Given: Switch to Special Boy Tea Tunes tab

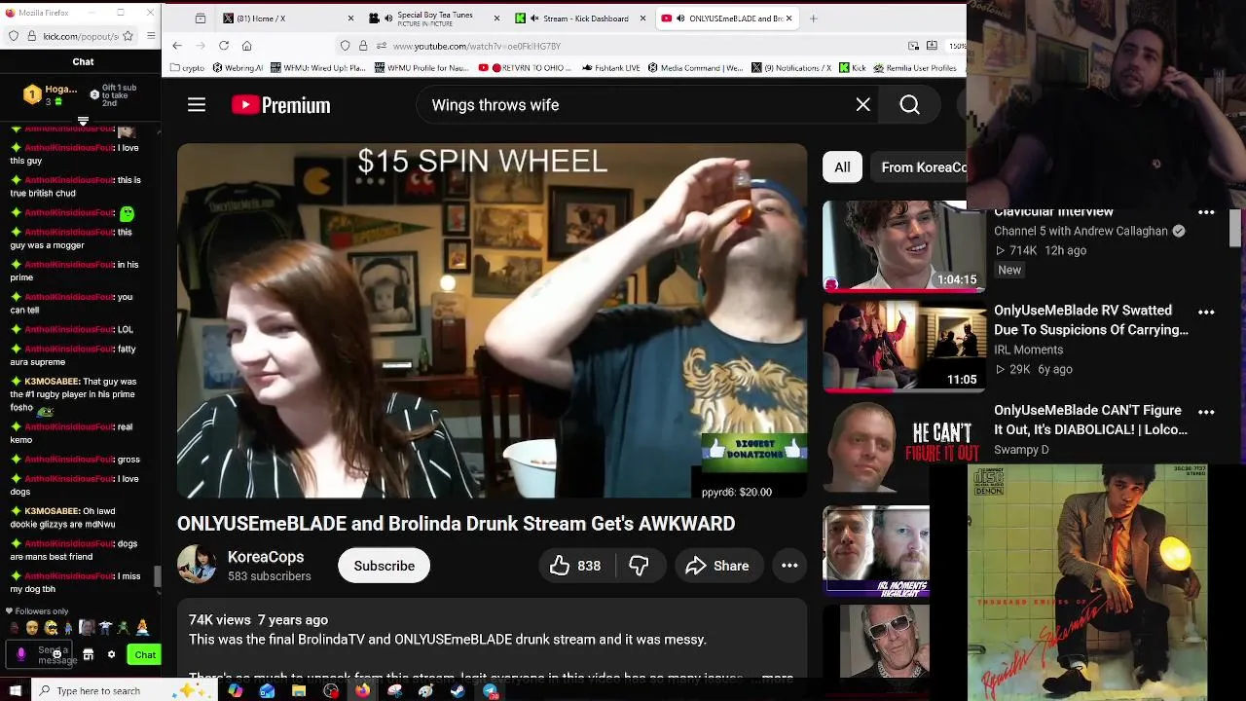Looking at the screenshot, I should click(x=433, y=18).
